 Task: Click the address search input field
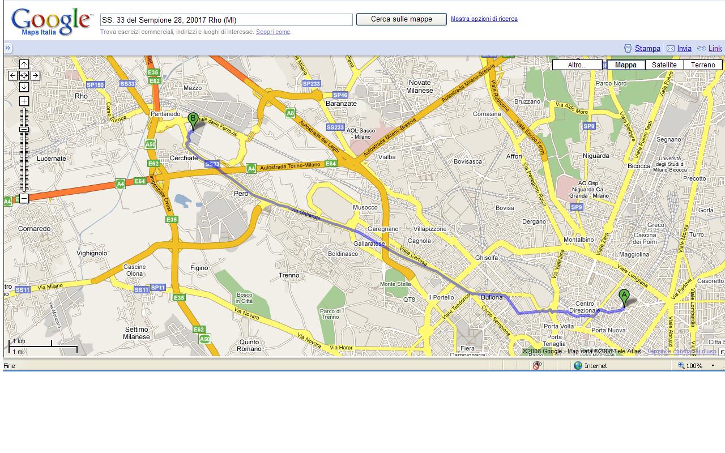(x=227, y=20)
